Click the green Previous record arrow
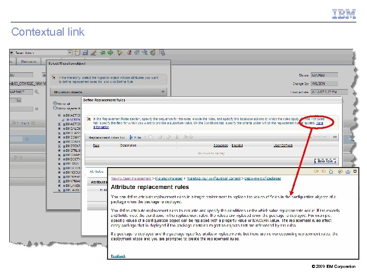The width and height of the screenshot is (367, 275). (102, 53)
